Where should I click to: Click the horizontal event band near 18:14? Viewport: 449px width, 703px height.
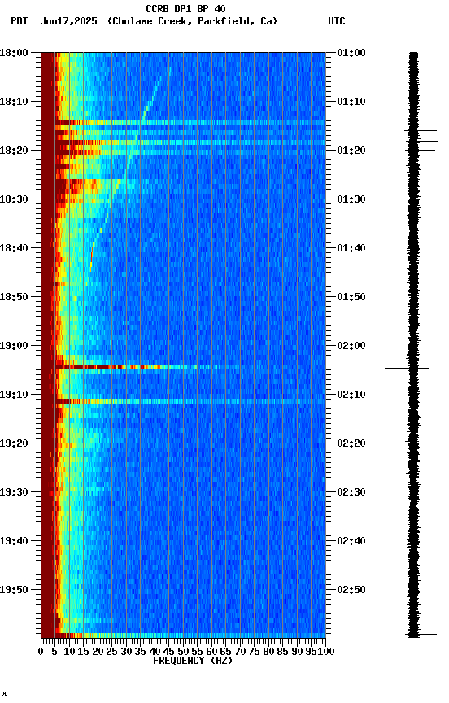[190, 123]
